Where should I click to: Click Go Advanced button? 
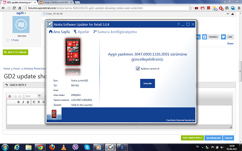[x=213, y=138]
